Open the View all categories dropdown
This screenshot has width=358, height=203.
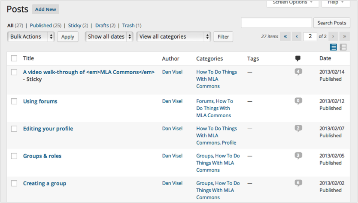click(x=174, y=36)
